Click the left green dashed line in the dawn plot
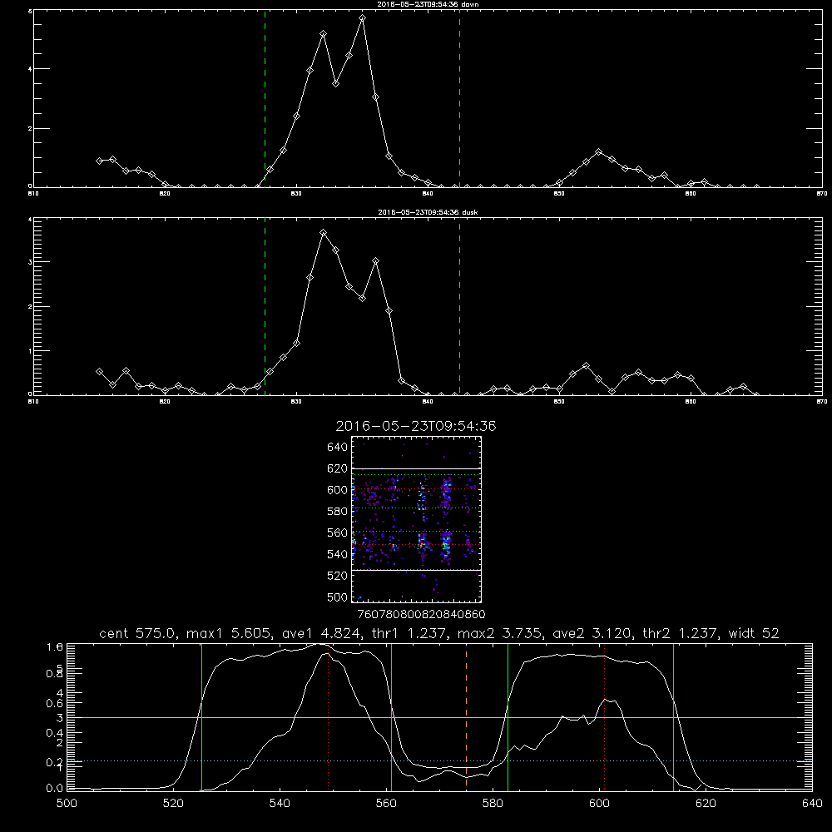 (x=265, y=98)
